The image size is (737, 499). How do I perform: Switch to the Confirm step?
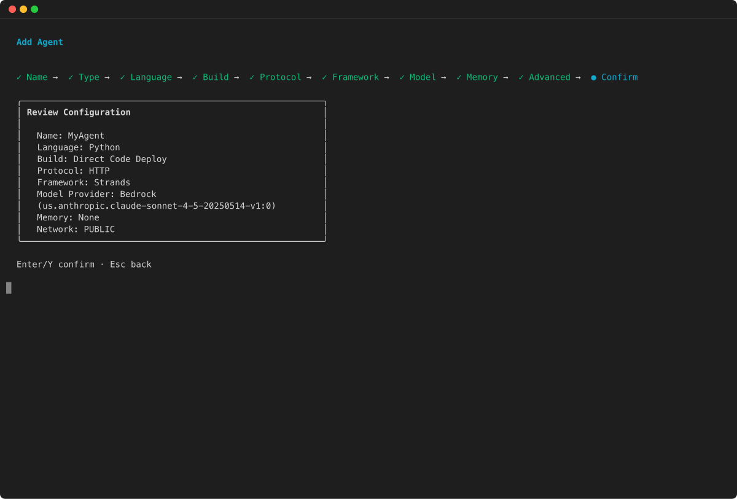point(619,77)
